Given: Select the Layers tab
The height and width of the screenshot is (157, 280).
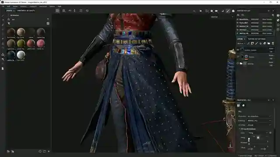Looking at the screenshot, I should (x=240, y=39).
